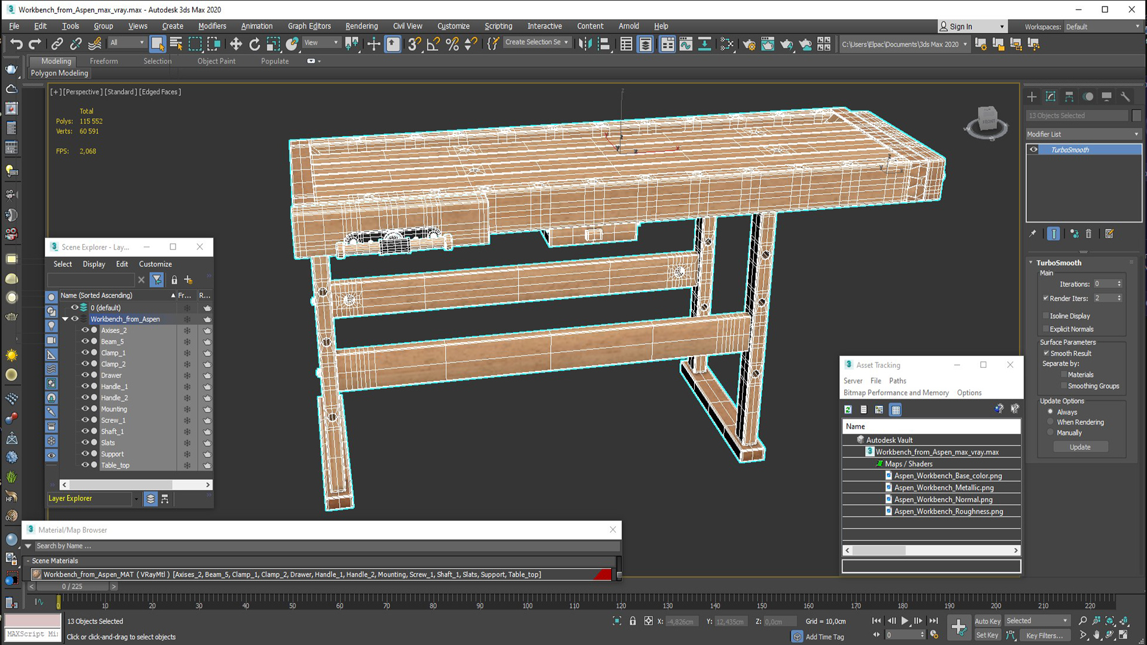Click the Play Animation button
The height and width of the screenshot is (645, 1147).
click(x=904, y=621)
